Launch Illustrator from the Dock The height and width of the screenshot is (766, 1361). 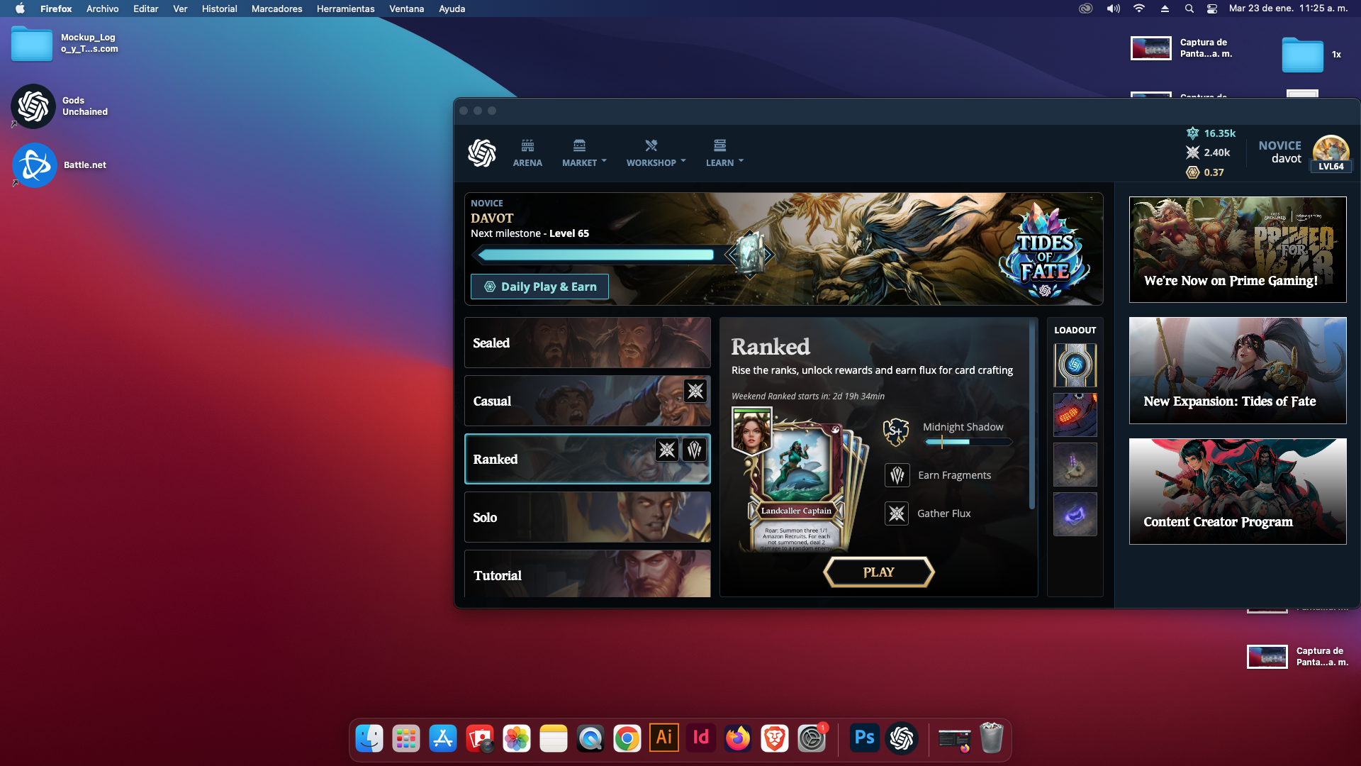[663, 738]
